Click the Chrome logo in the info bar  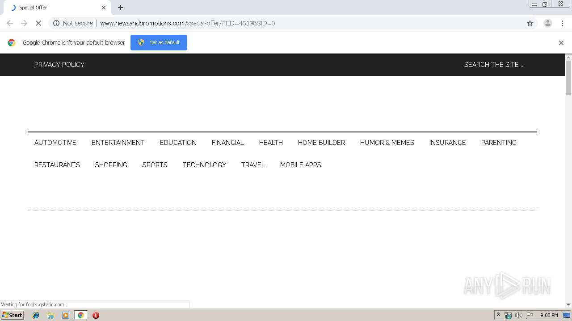click(12, 43)
